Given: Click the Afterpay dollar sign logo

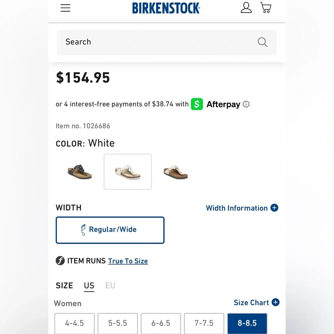Looking at the screenshot, I should 197,104.
